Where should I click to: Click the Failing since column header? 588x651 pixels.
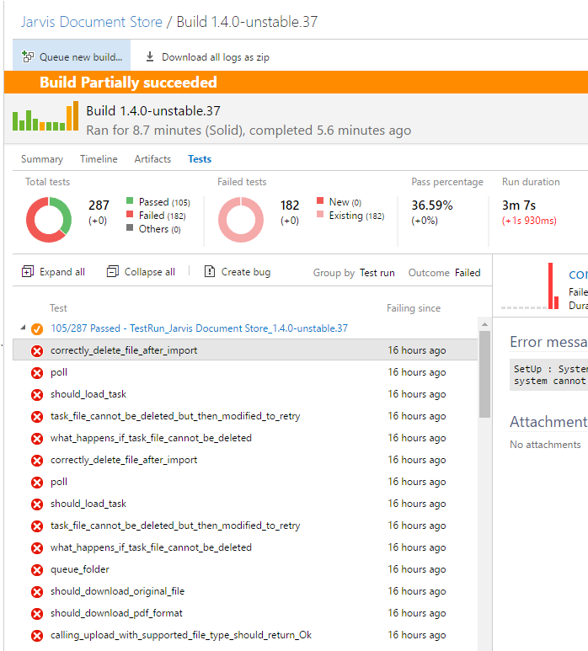(x=414, y=308)
